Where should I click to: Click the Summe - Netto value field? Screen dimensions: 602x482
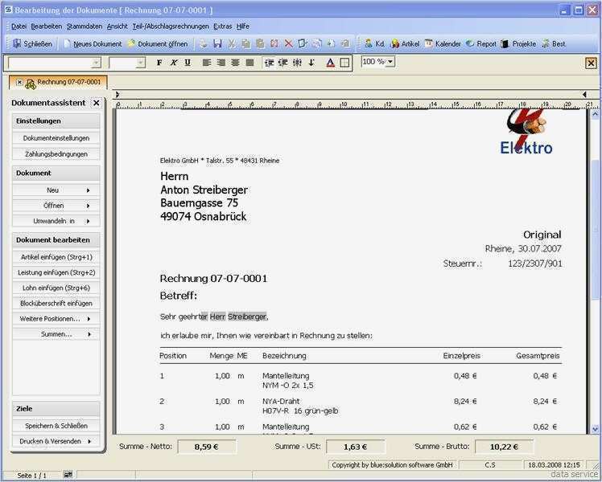pos(207,447)
